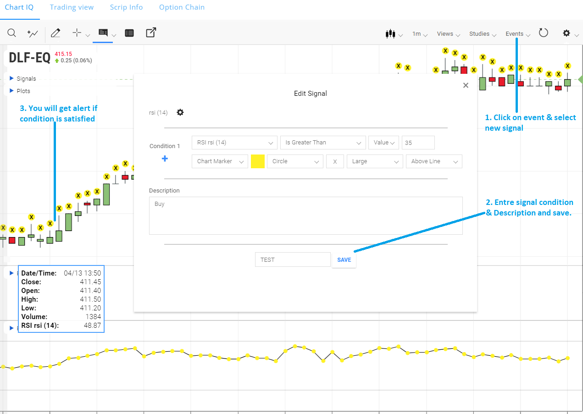The image size is (583, 414).
Task: Switch to the Option Chain tab
Action: click(x=182, y=7)
